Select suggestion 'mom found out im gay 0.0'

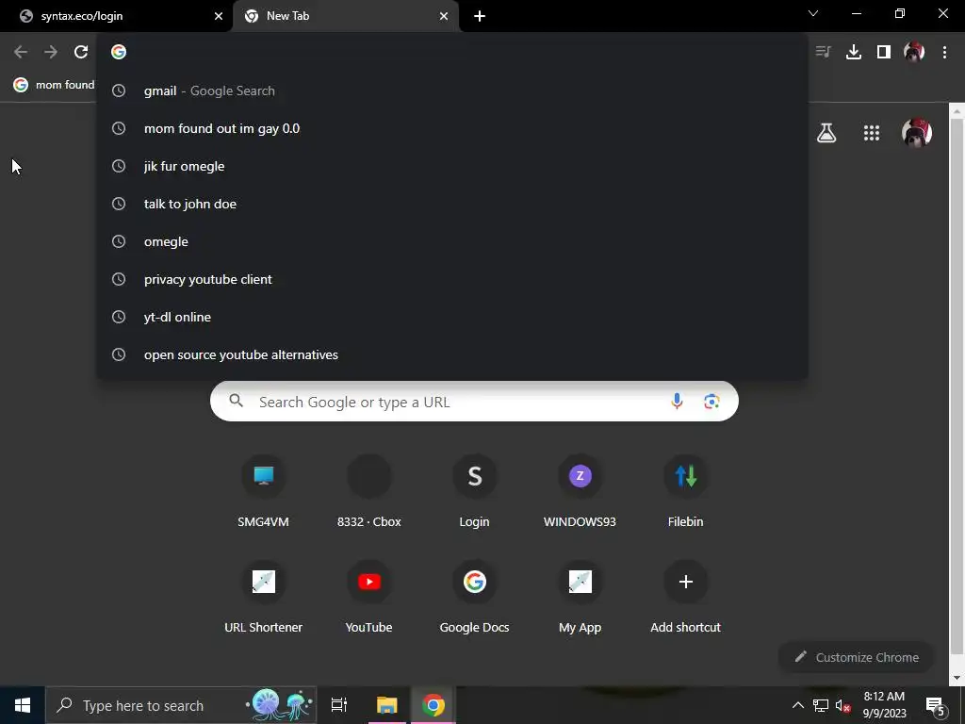452,128
